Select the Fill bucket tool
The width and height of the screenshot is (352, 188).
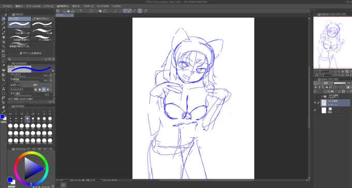4,70
